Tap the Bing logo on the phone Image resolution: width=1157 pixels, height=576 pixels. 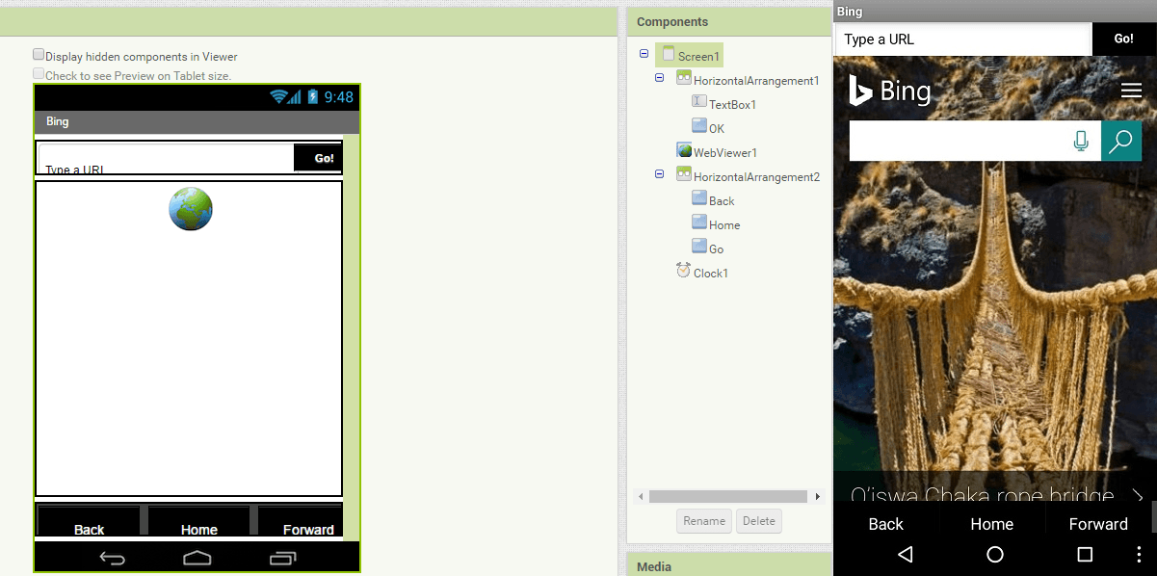pyautogui.click(x=890, y=91)
